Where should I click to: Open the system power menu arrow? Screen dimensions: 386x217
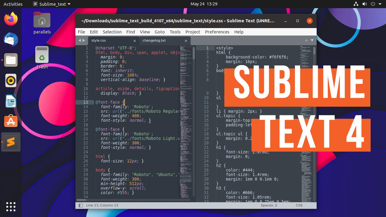tap(381, 4)
